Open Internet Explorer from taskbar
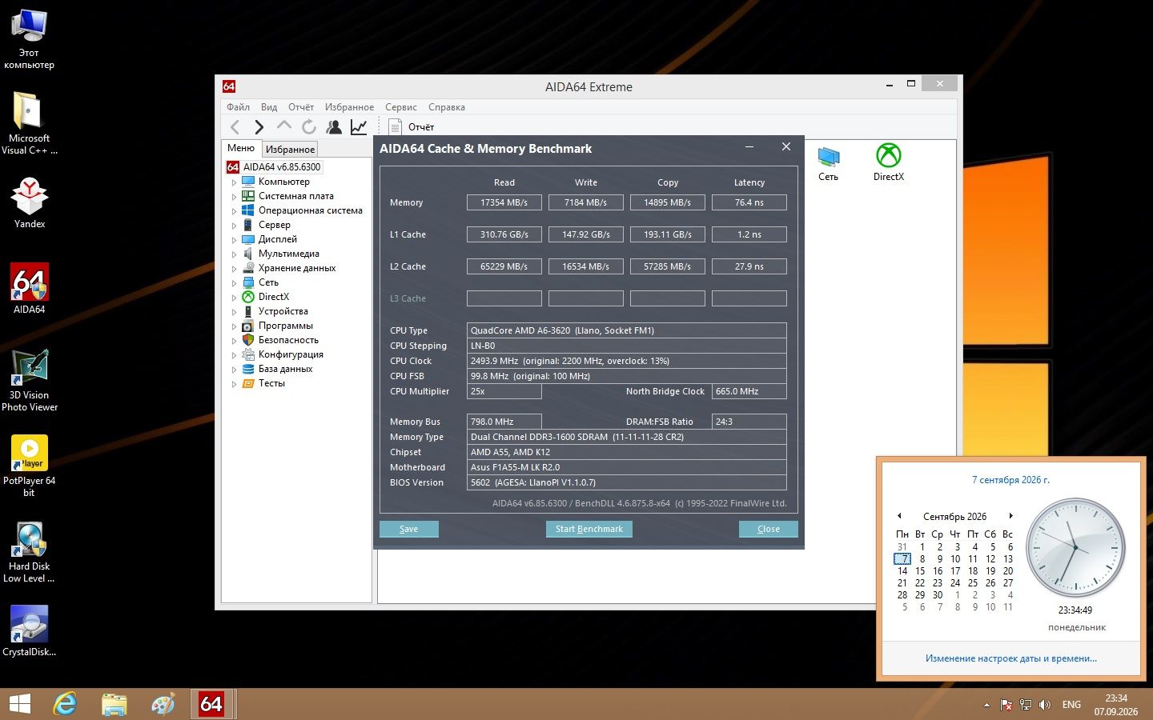 point(65,704)
